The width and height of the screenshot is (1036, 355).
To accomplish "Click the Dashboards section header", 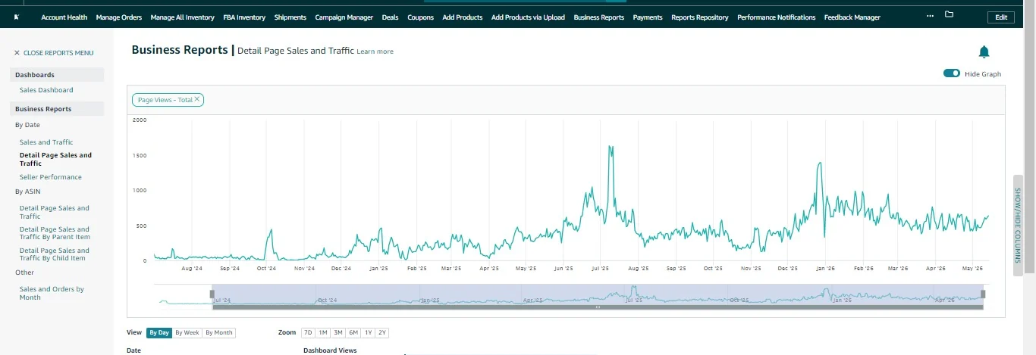I will [57, 75].
